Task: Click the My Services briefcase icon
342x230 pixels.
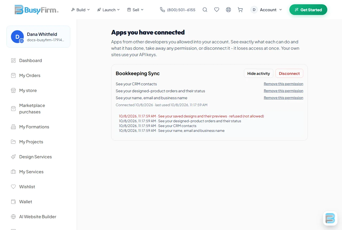Action: point(13,172)
